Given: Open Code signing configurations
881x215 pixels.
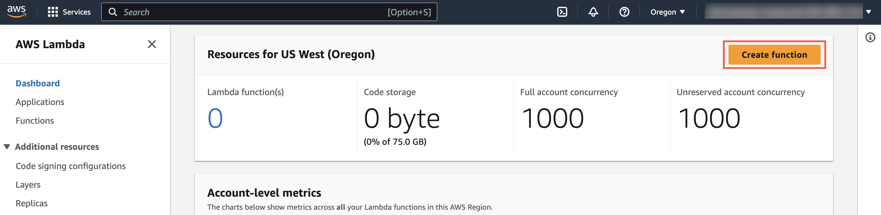Looking at the screenshot, I should (70, 166).
